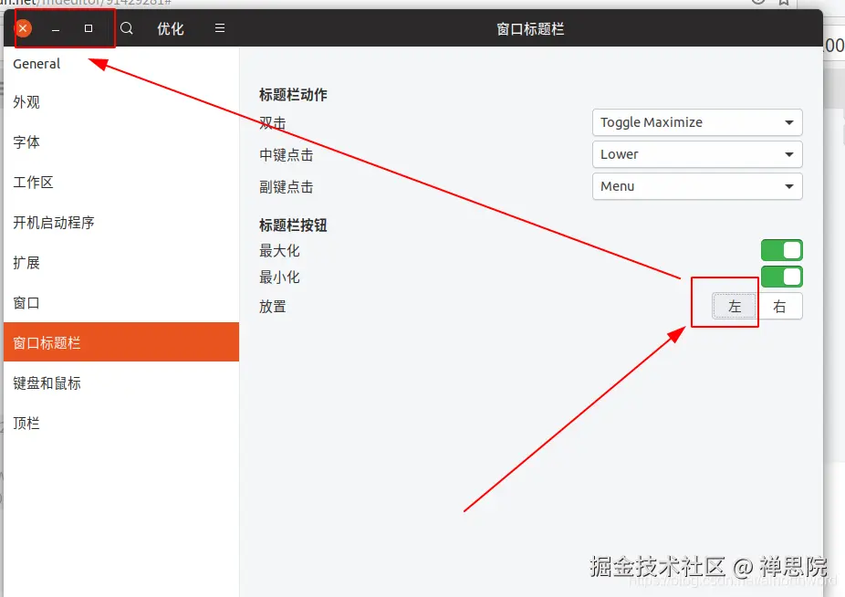This screenshot has width=845, height=597.
Task: Open the 中键点击 Lower dropdown
Action: coord(697,154)
